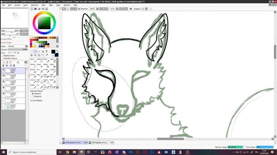Open the rotation angle dropdown in toolbar
Screen dimensions: 277x155
point(117,9)
